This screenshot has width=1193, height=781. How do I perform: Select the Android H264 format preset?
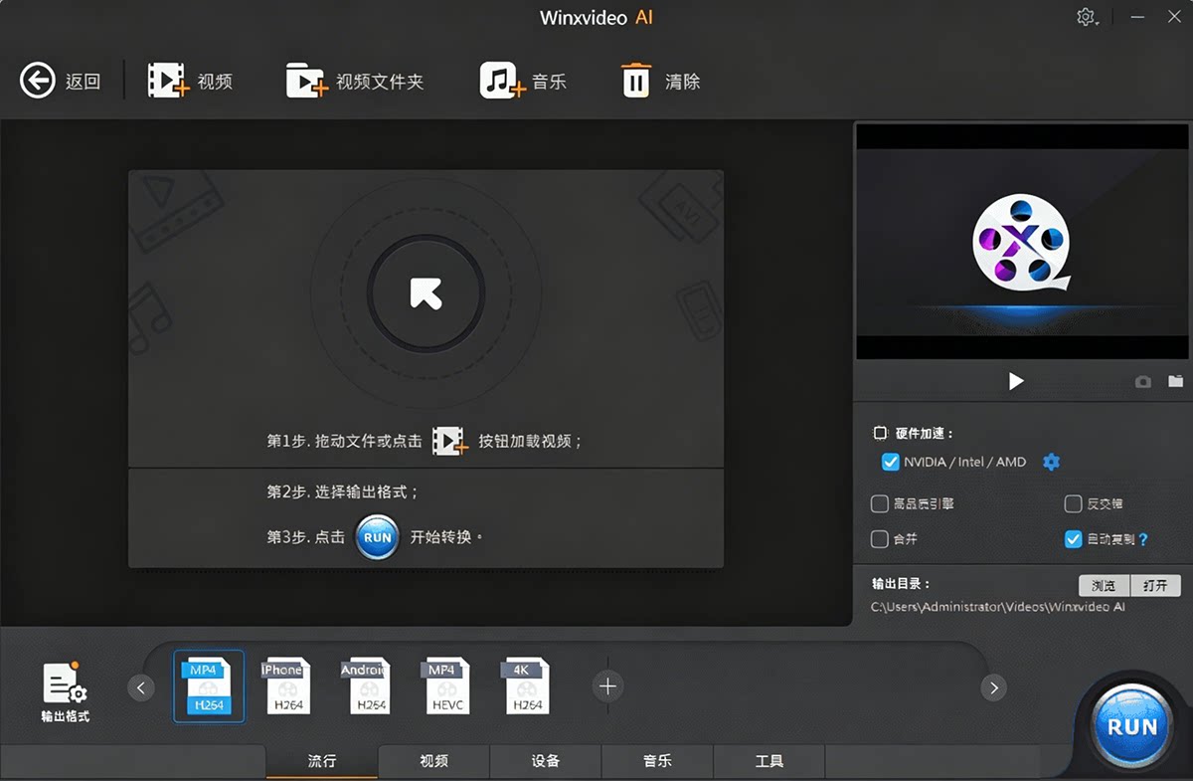click(365, 686)
